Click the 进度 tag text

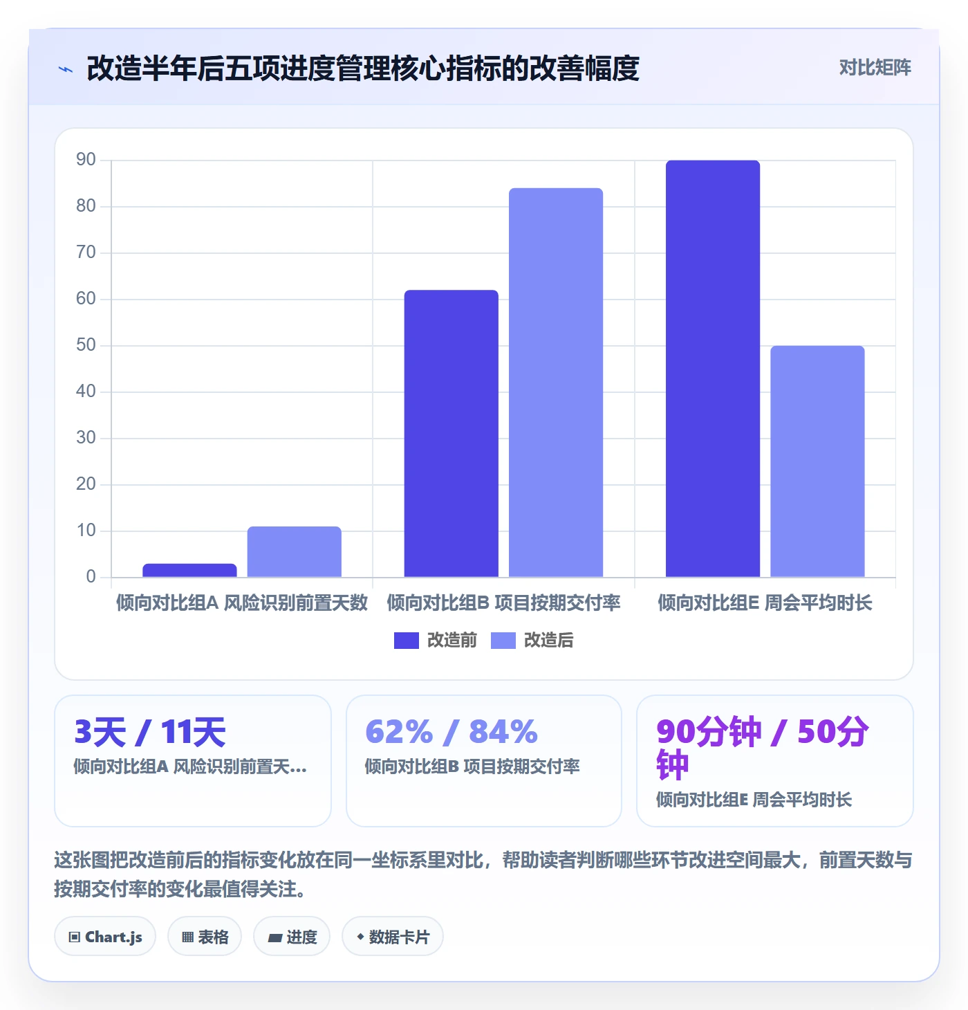301,937
